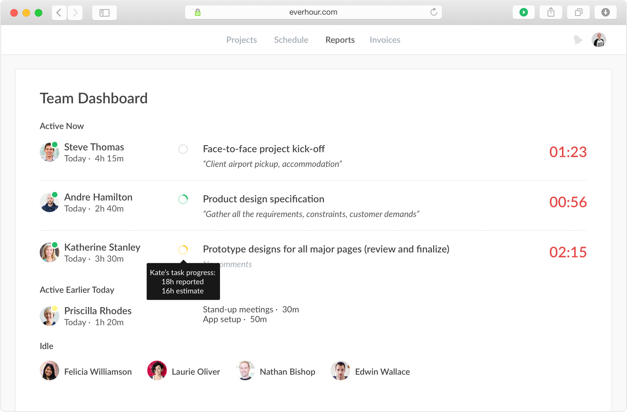Click the green progress ring for Product design specification
The image size is (627, 412).
click(x=183, y=199)
